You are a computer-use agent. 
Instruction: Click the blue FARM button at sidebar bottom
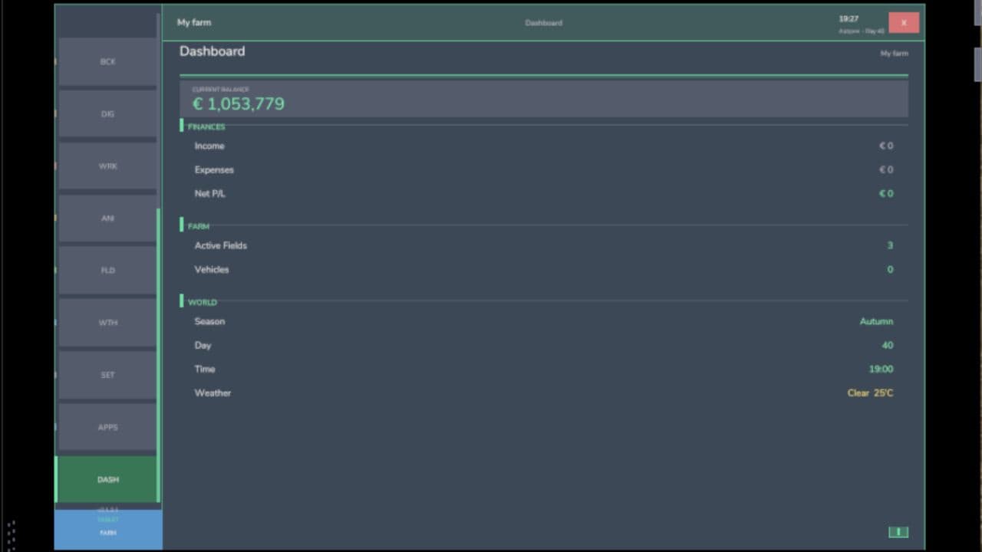point(108,530)
